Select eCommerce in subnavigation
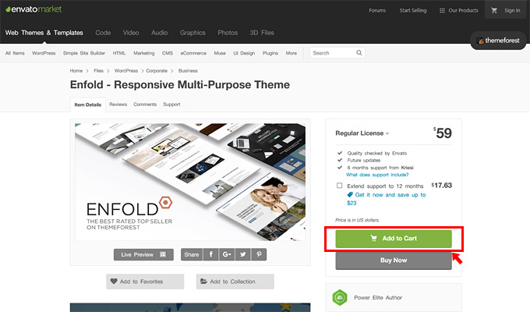The height and width of the screenshot is (312, 530). click(x=193, y=53)
